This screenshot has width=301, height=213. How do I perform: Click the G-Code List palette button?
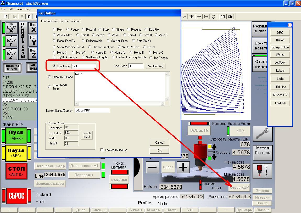coord(280,95)
